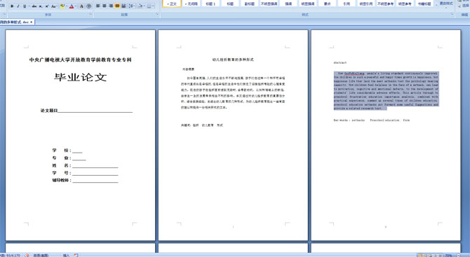Center the paragraph text
The height and width of the screenshot is (257, 470).
[x=105, y=6]
